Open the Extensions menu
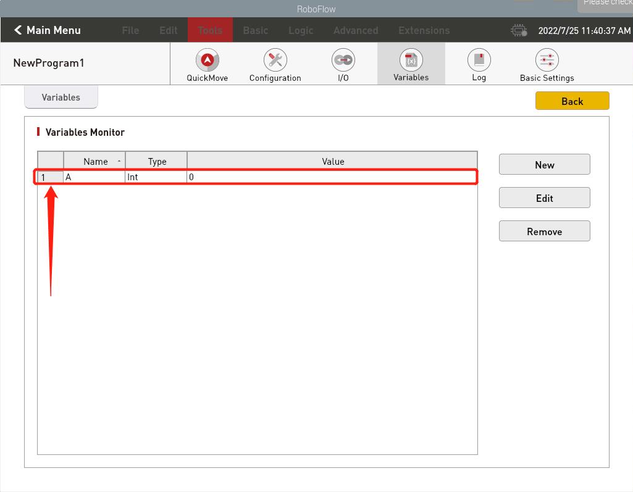The height and width of the screenshot is (492, 633). (424, 30)
